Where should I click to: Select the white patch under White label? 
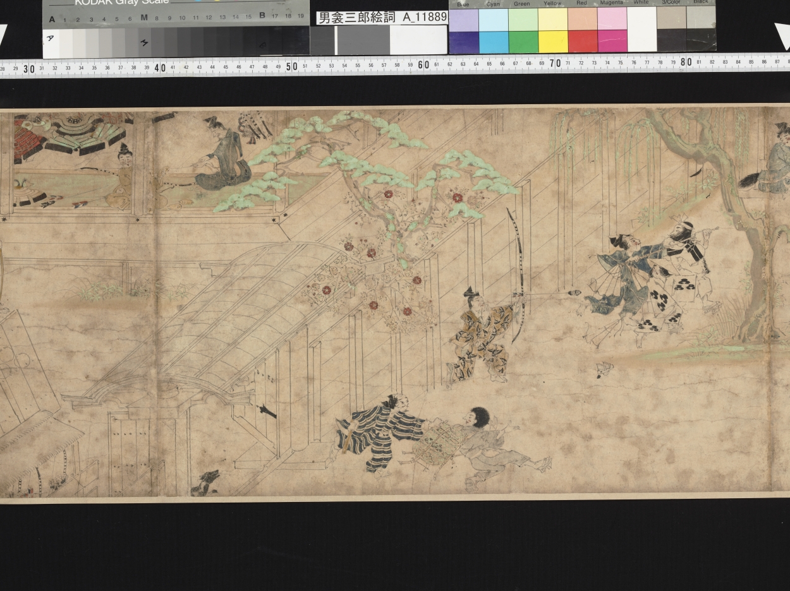point(641,29)
